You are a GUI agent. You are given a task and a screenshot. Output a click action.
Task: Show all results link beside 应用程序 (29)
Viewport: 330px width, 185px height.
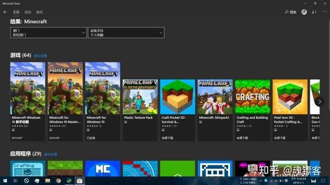tap(50, 154)
